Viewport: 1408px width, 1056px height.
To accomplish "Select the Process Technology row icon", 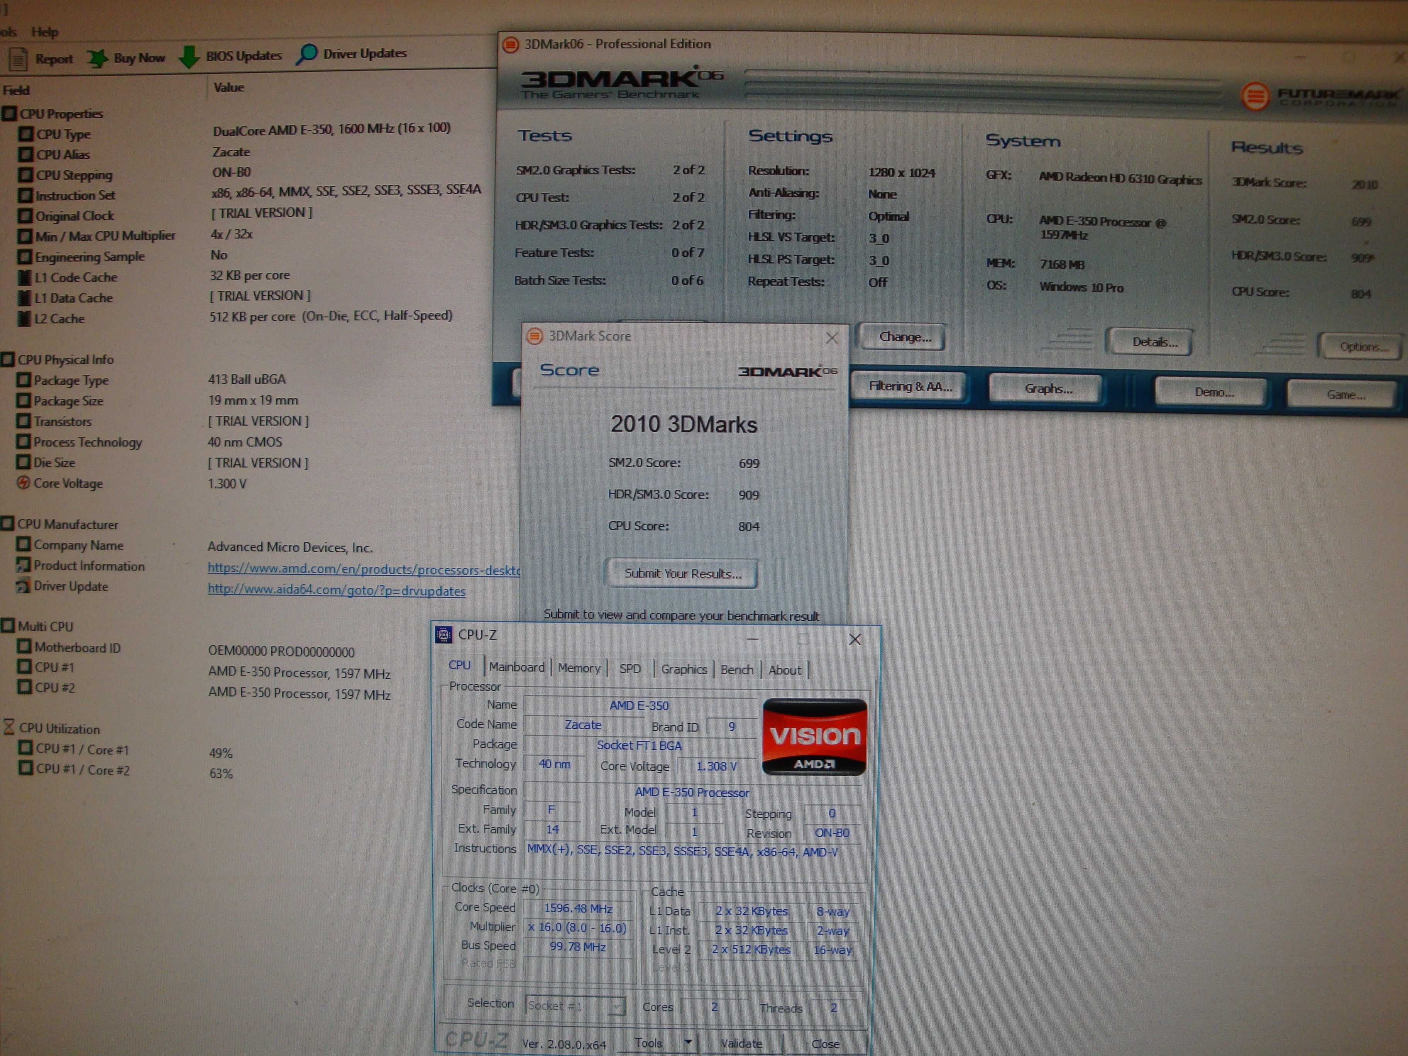I will tap(23, 442).
